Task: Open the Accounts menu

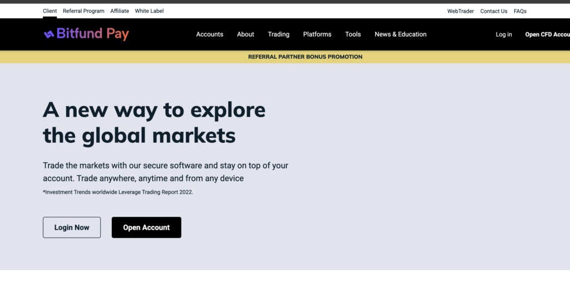Action: 210,34
